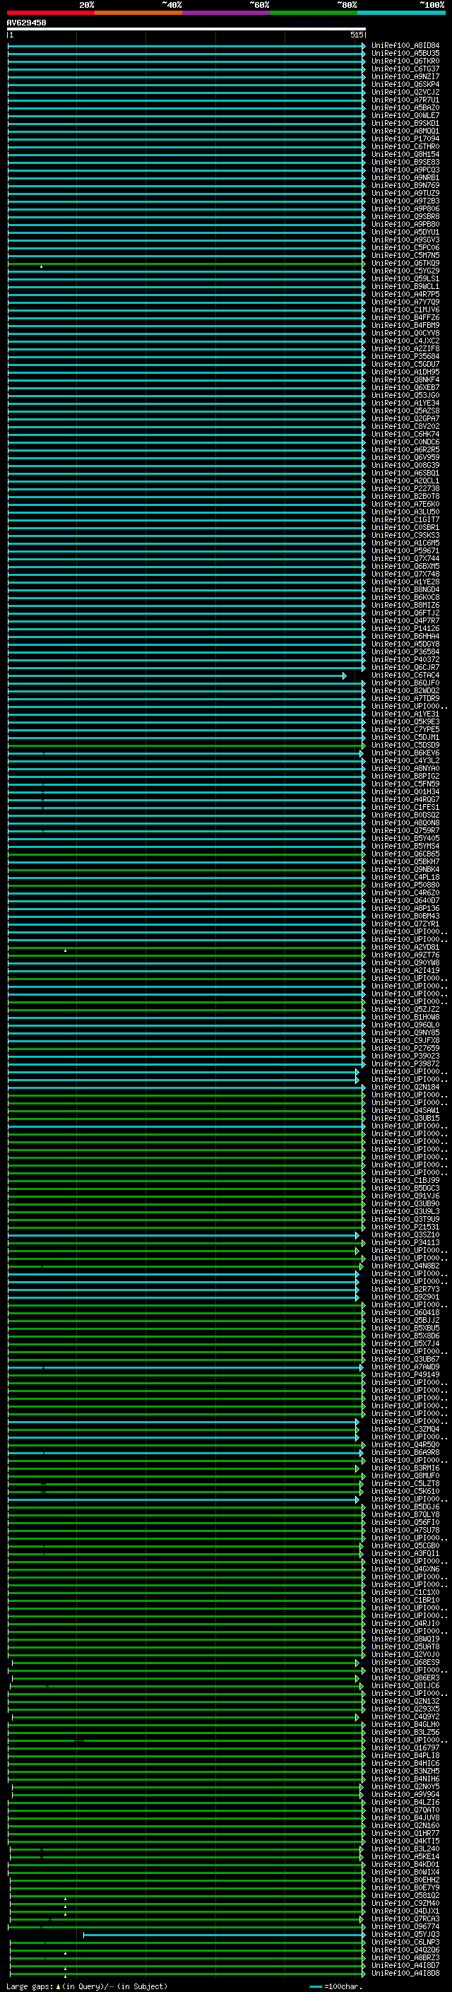Select the UniRef100_B6HHA4 label
Viewport: 452px width, 1992px height.
tap(405, 637)
